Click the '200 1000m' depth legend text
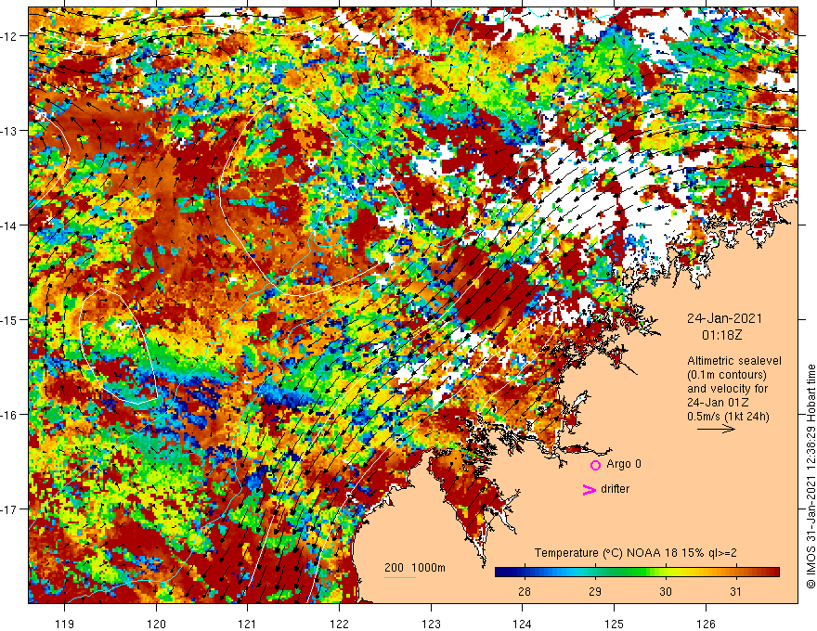The image size is (817, 631). click(x=415, y=568)
